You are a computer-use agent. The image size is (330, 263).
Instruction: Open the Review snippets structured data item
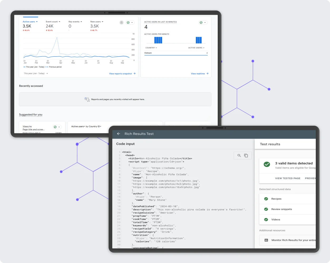[x=288, y=209]
